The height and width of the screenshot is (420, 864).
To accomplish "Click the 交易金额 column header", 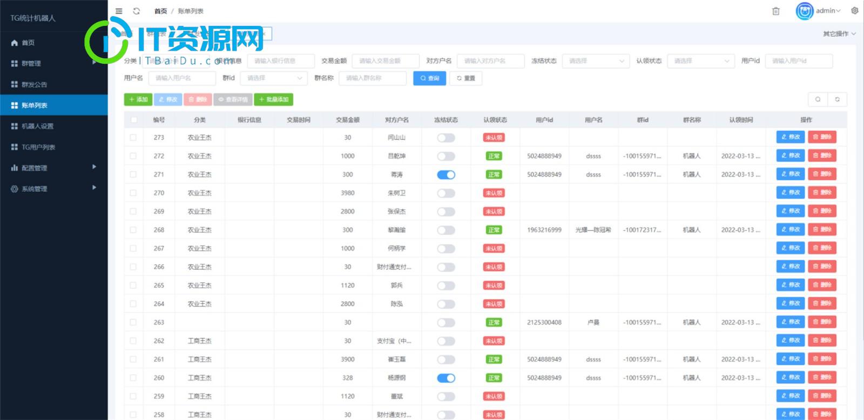I will [348, 120].
